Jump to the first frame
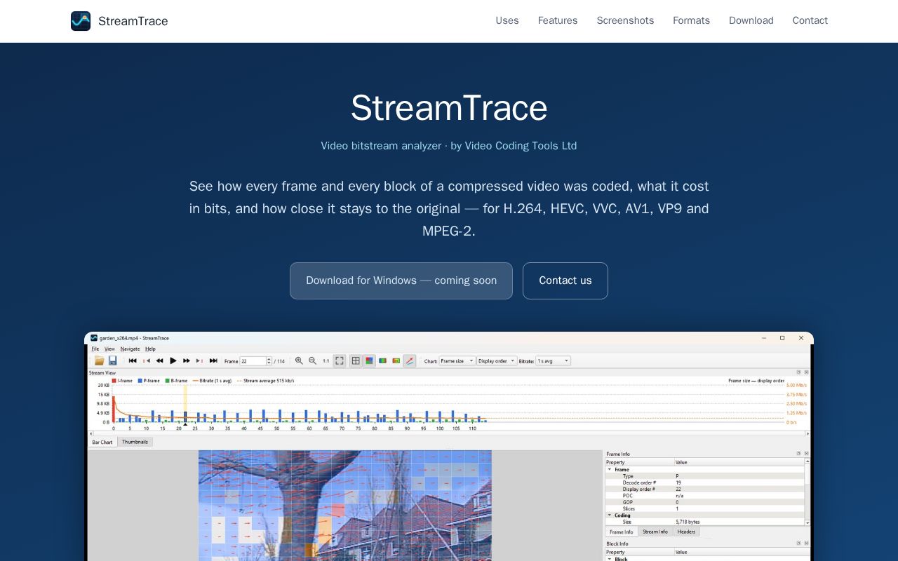 [x=133, y=360]
